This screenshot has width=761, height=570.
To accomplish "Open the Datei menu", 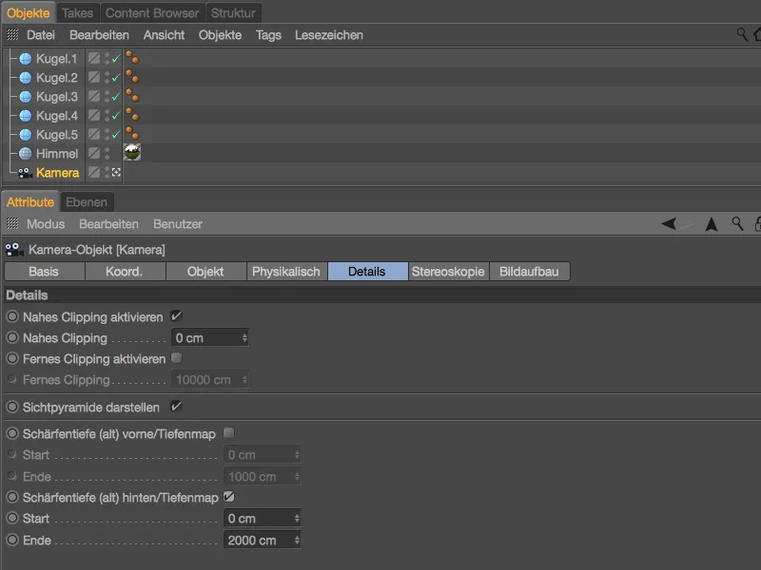I will 41,35.
